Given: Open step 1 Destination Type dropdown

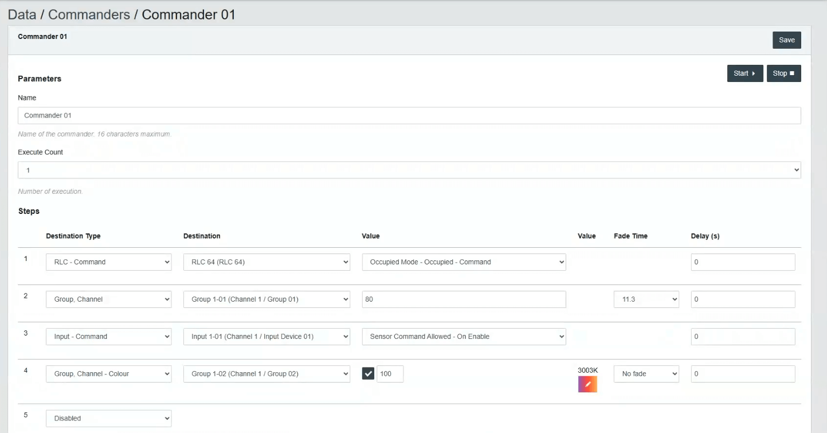Looking at the screenshot, I should (x=108, y=262).
